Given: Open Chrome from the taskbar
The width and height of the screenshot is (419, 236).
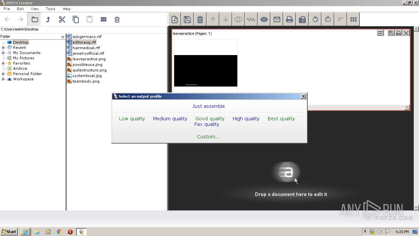Looking at the screenshot, I should [x=59, y=232].
